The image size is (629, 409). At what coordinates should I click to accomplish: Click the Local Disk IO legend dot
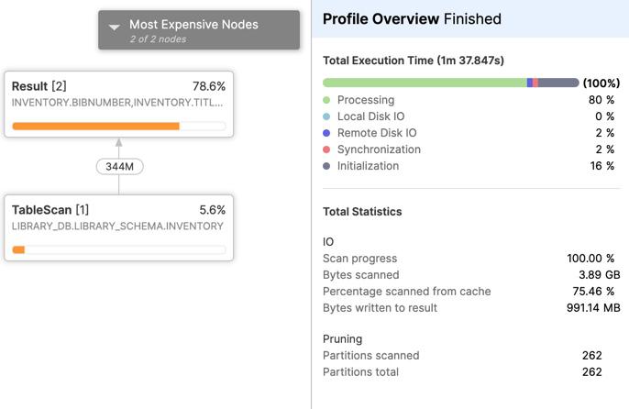tap(327, 116)
